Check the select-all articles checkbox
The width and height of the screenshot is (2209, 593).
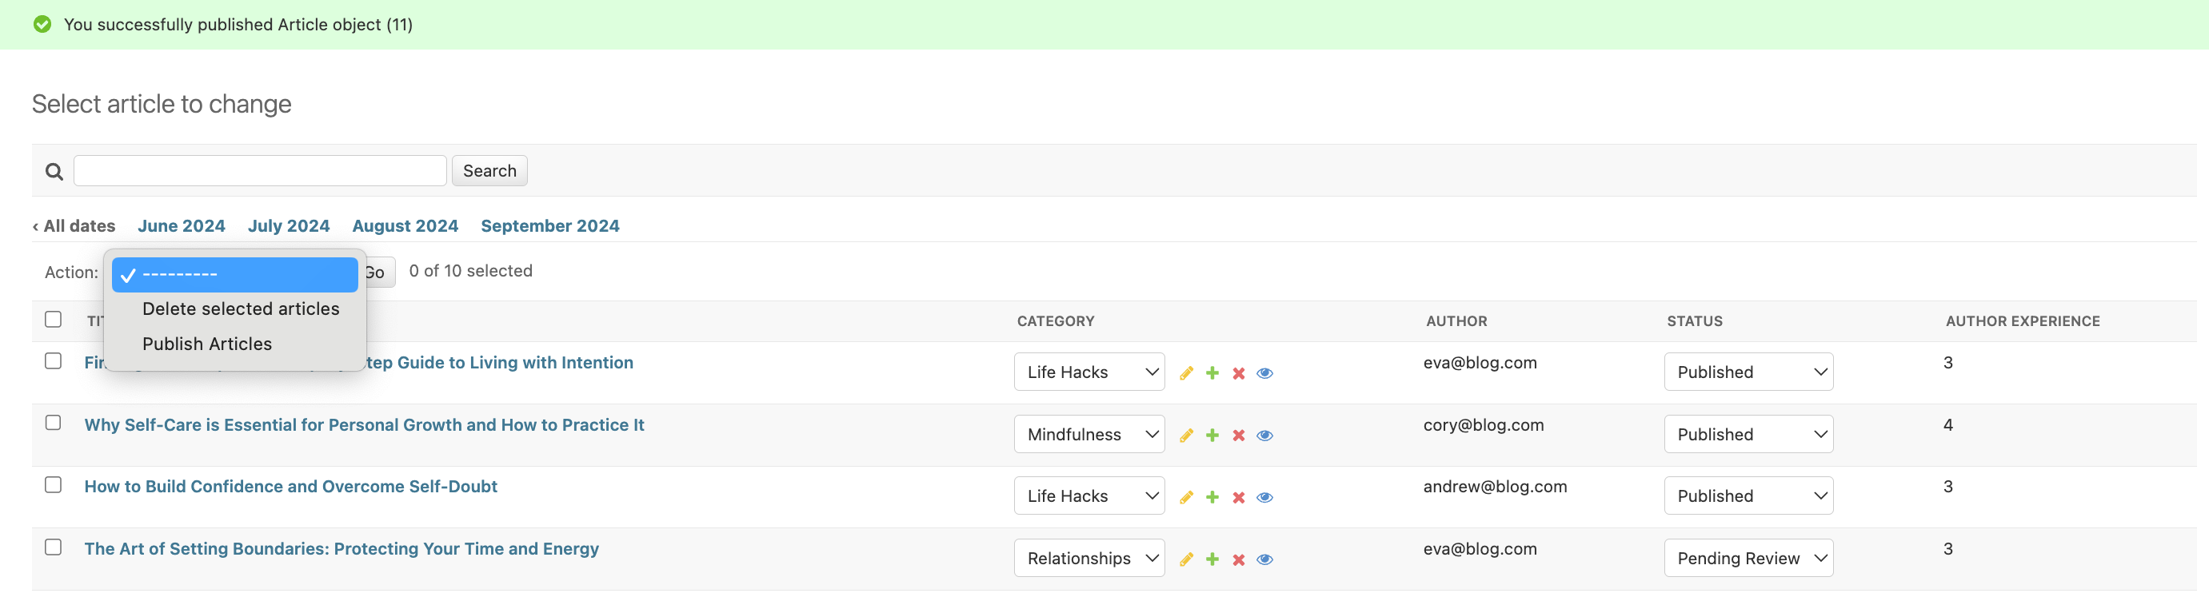point(52,318)
